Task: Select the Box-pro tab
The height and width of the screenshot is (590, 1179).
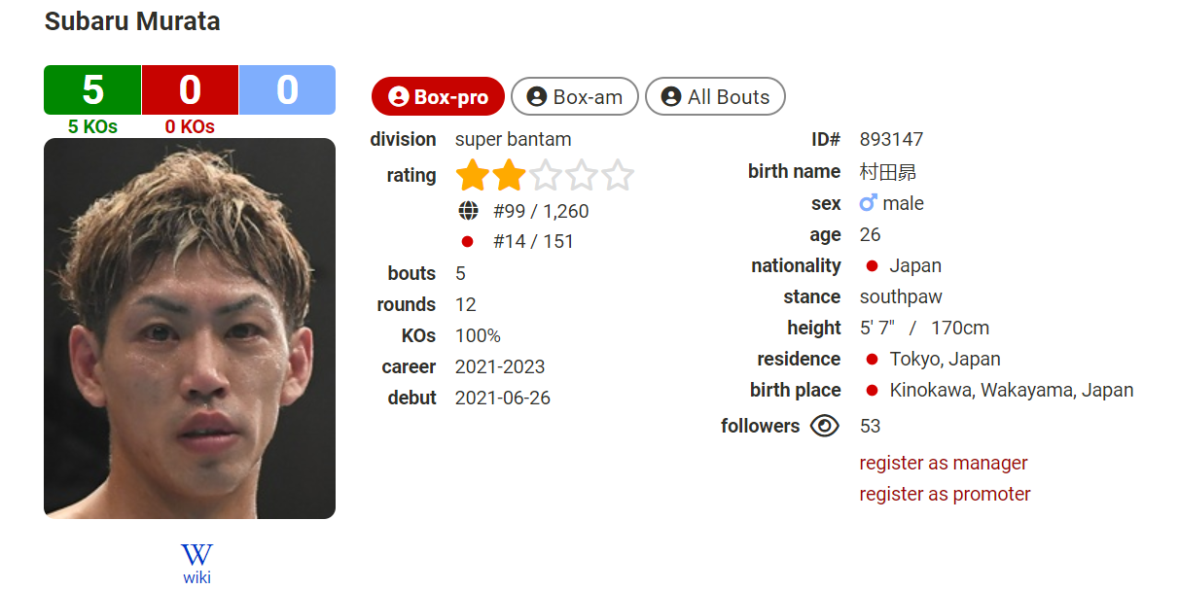Action: point(438,97)
